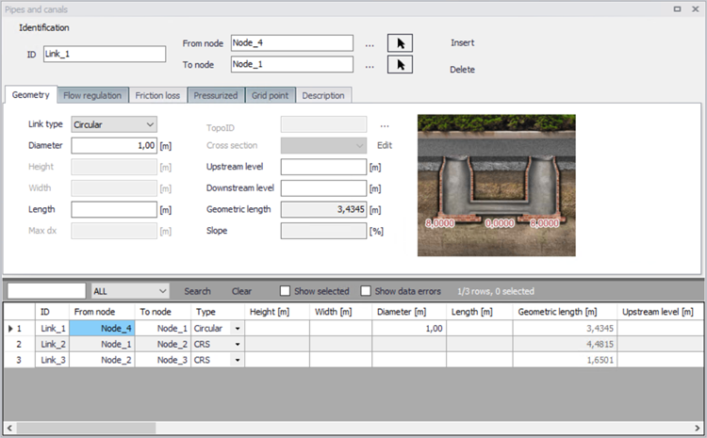
Task: Click Diameter cell 1,00 in Link_1 row
Action: 409,329
